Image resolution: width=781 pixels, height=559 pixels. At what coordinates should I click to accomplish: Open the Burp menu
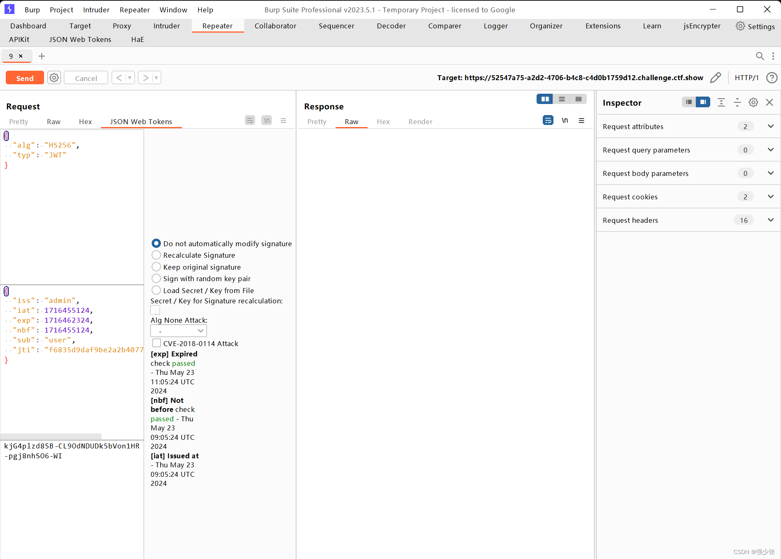32,10
